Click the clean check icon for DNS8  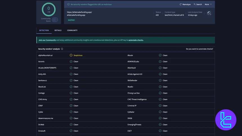(160, 118)
